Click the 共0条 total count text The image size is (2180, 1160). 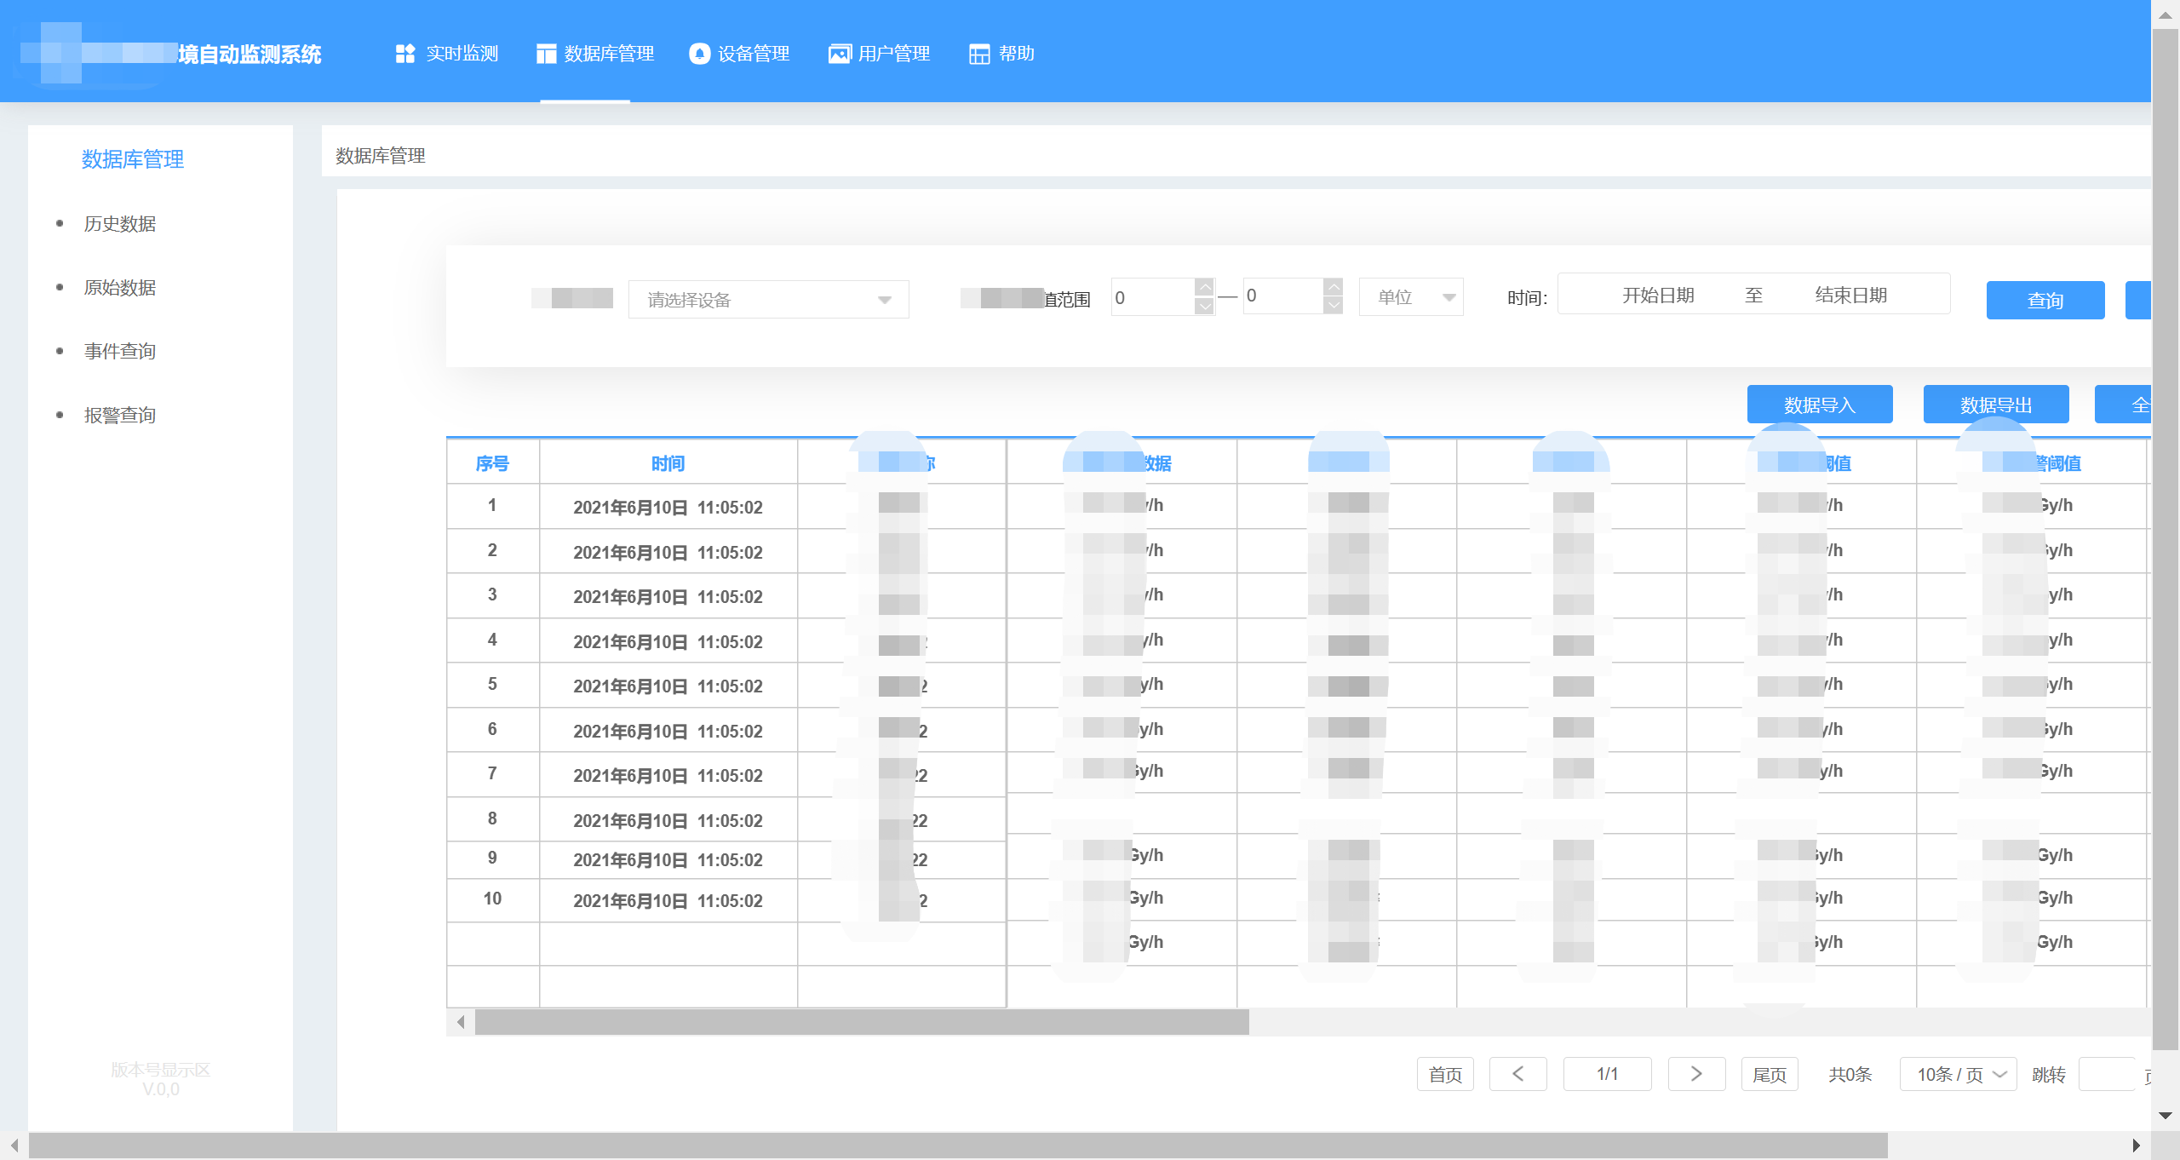point(1850,1074)
